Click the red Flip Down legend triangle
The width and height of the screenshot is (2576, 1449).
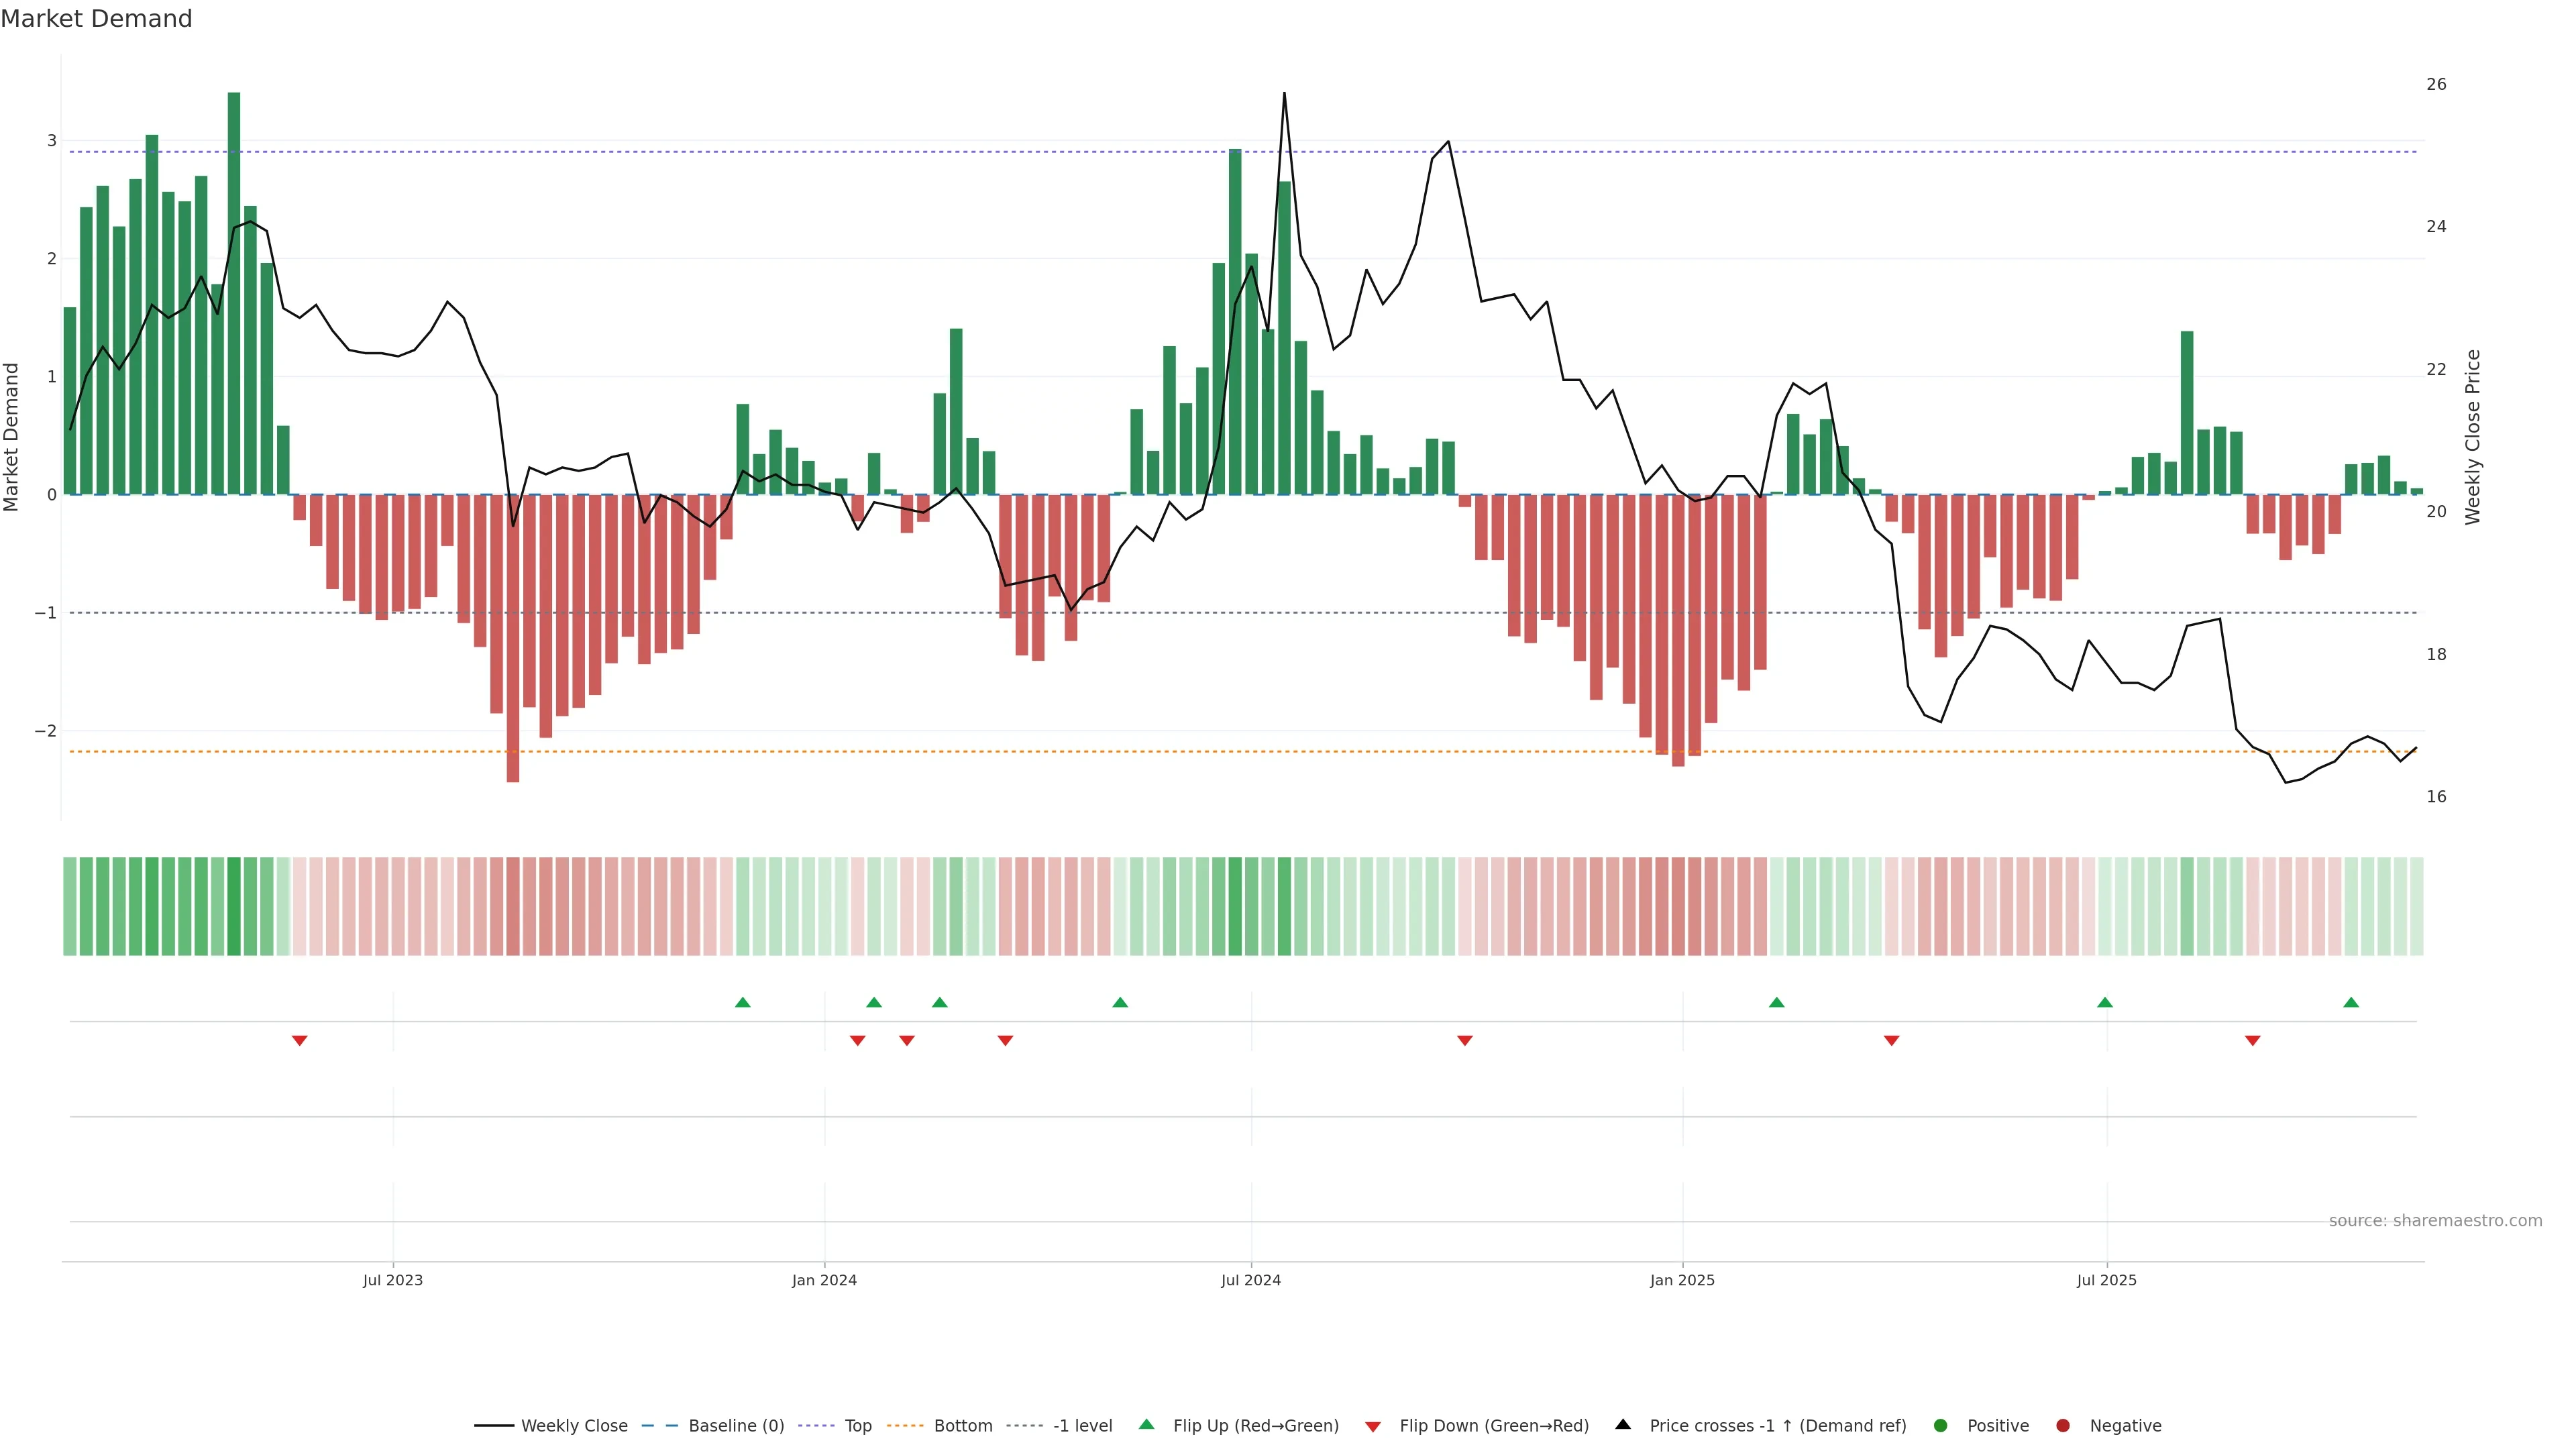[1372, 1426]
